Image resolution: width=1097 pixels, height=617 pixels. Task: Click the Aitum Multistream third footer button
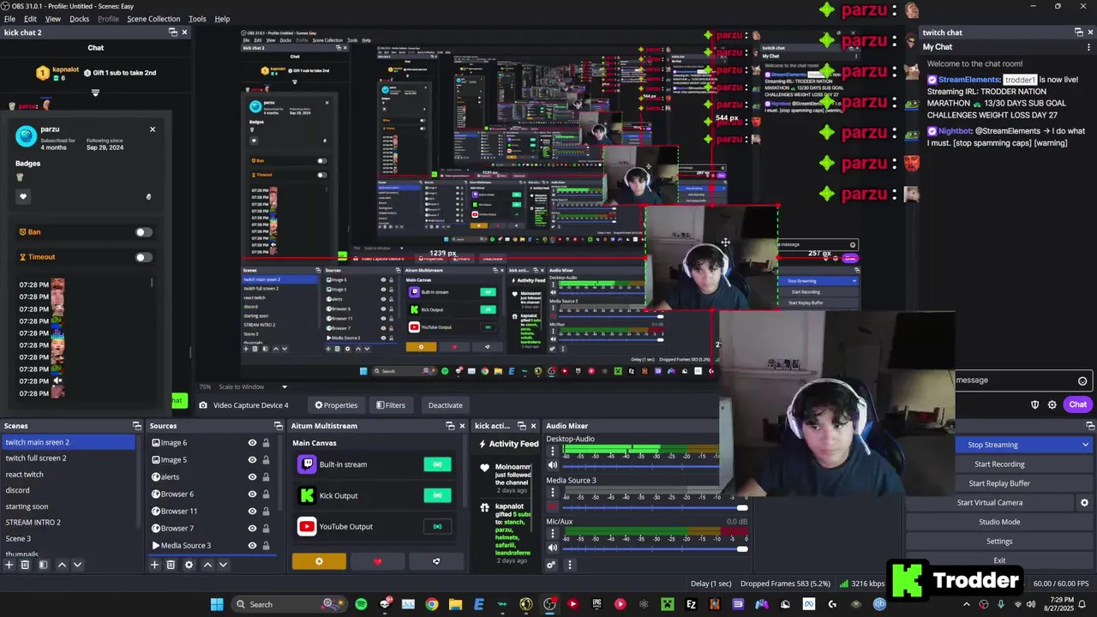click(436, 562)
